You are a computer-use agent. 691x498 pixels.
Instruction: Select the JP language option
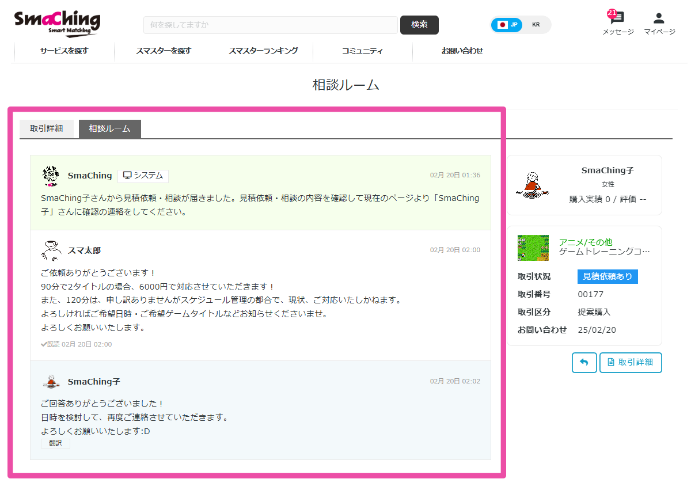pos(508,25)
